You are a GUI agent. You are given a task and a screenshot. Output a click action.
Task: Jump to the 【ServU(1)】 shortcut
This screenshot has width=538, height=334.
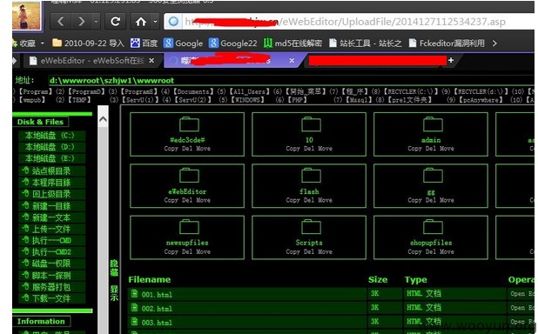pos(141,100)
